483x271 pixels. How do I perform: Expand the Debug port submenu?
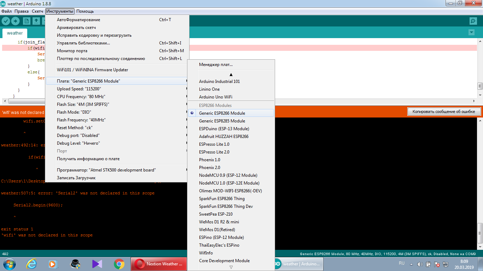[117, 135]
